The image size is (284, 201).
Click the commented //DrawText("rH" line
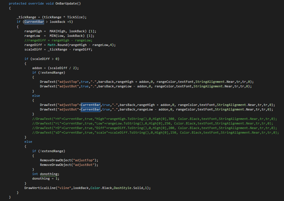point(155,119)
